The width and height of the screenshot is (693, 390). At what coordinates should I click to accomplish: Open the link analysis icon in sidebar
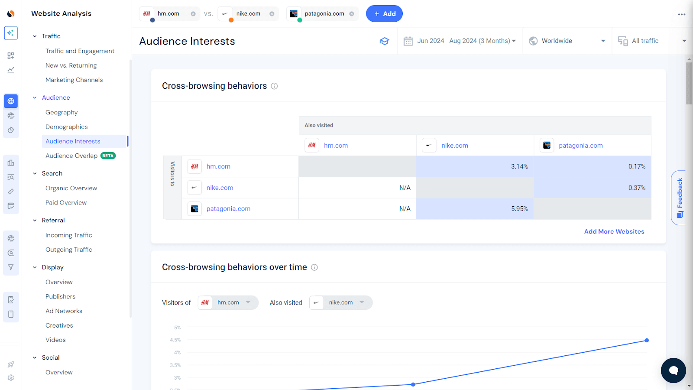click(11, 191)
